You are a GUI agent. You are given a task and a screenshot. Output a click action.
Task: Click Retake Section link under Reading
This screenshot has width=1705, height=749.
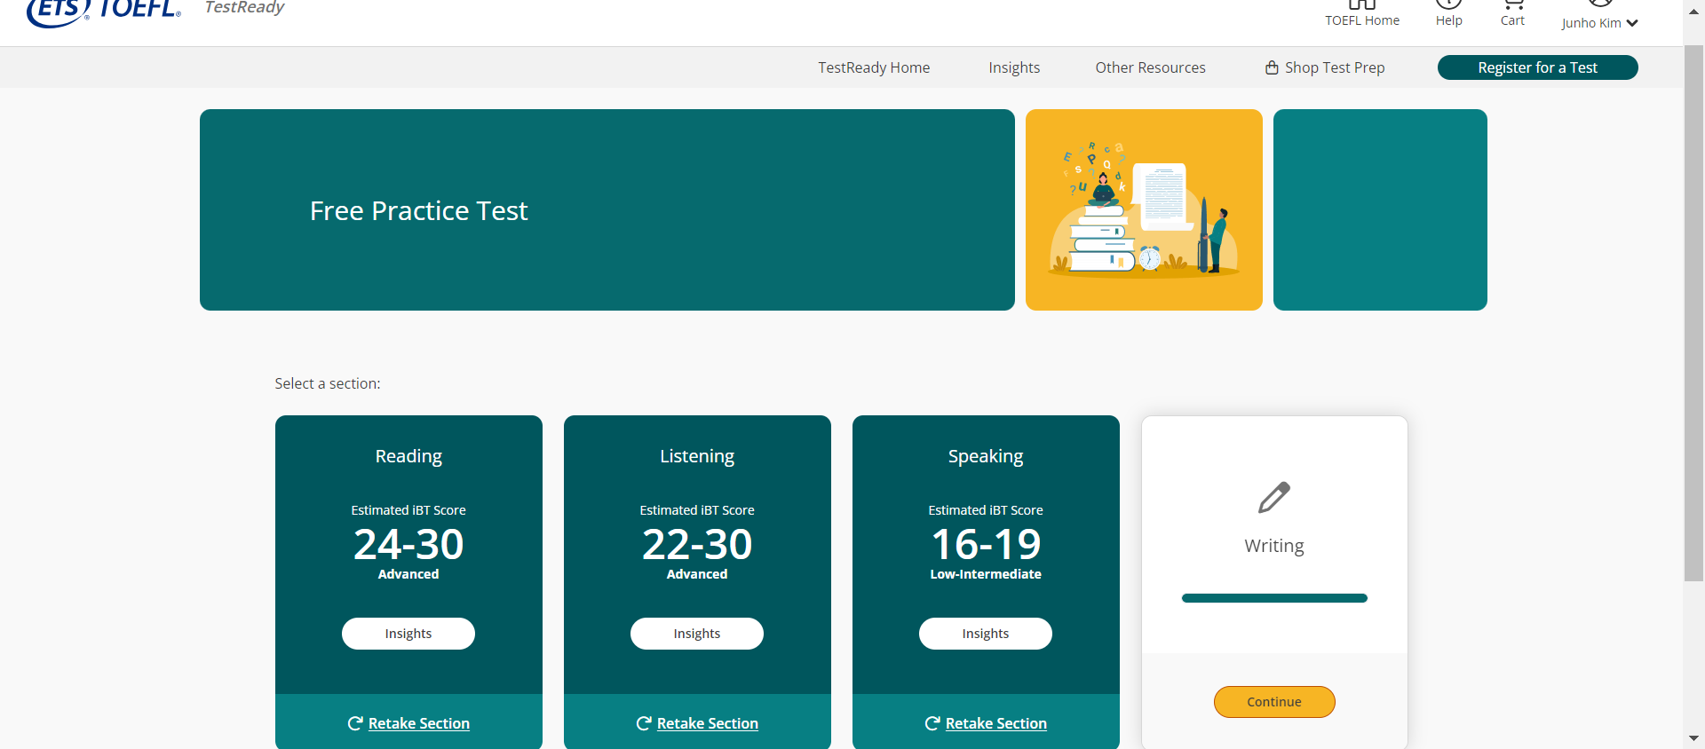click(419, 723)
